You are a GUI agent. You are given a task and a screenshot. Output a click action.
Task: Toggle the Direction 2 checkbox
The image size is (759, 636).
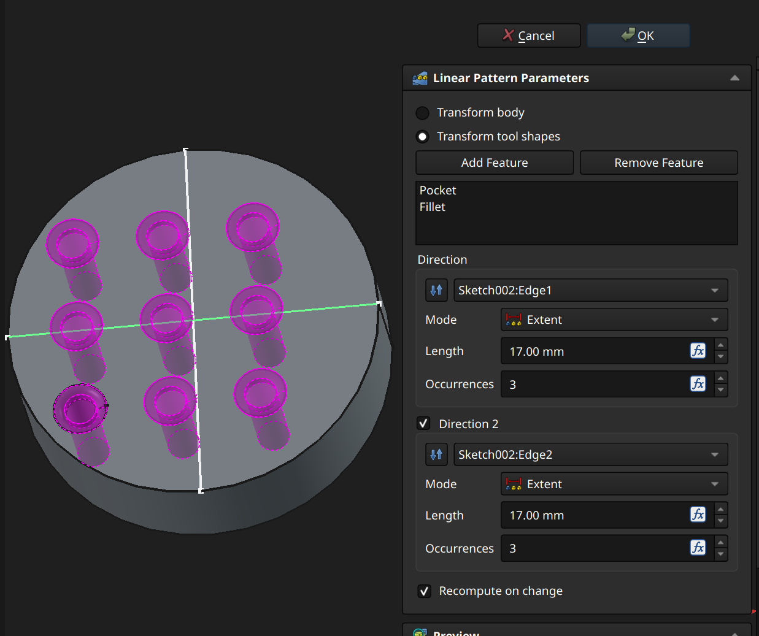click(423, 423)
